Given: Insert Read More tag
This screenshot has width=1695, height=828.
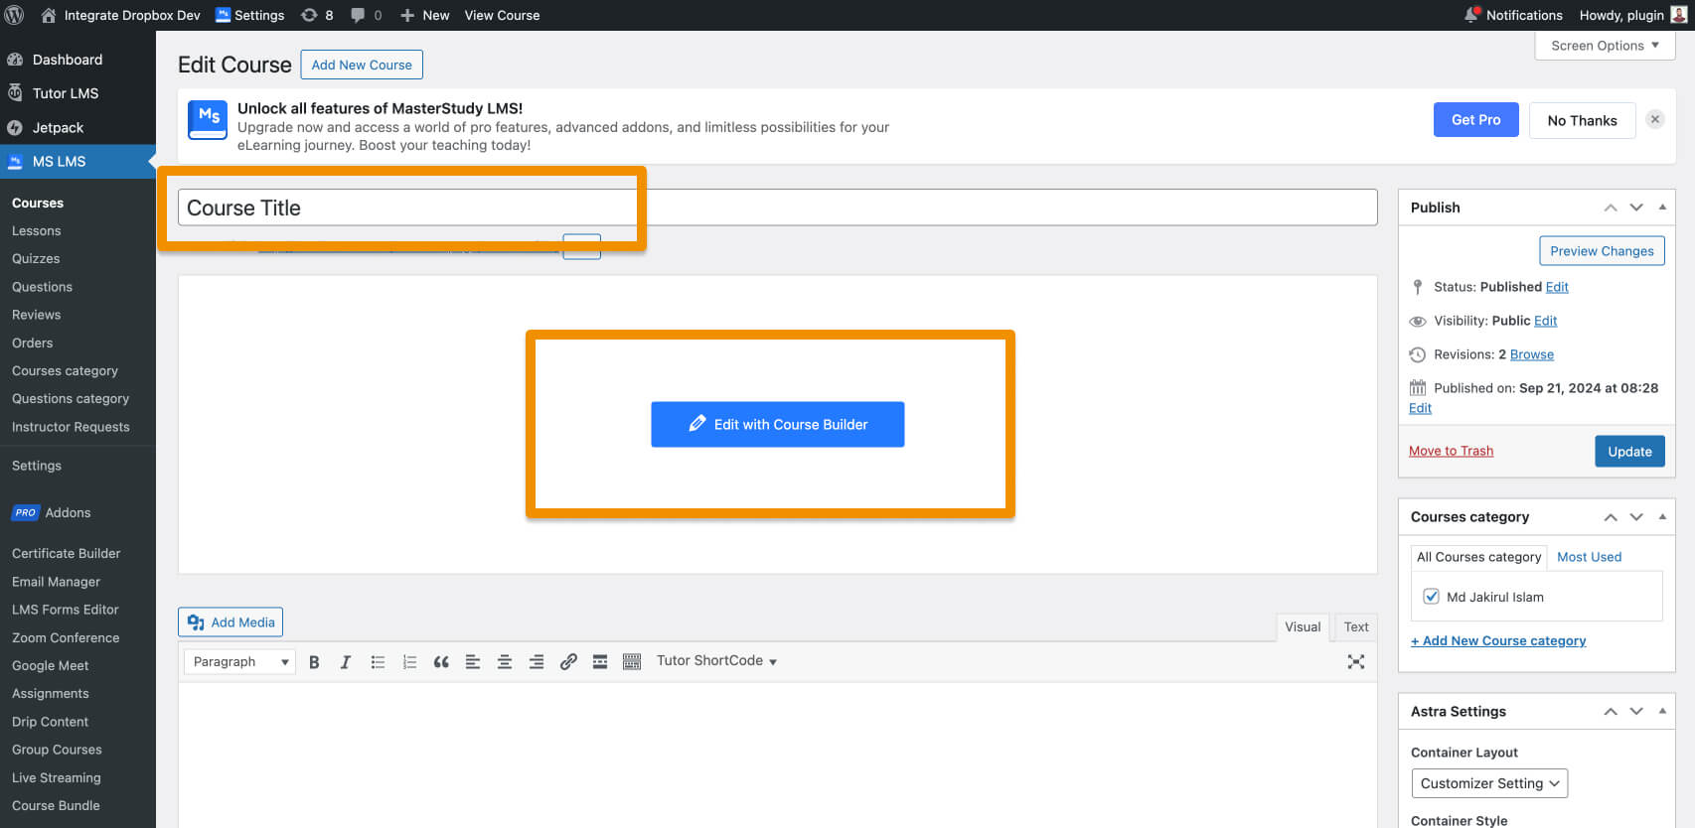Looking at the screenshot, I should [600, 662].
